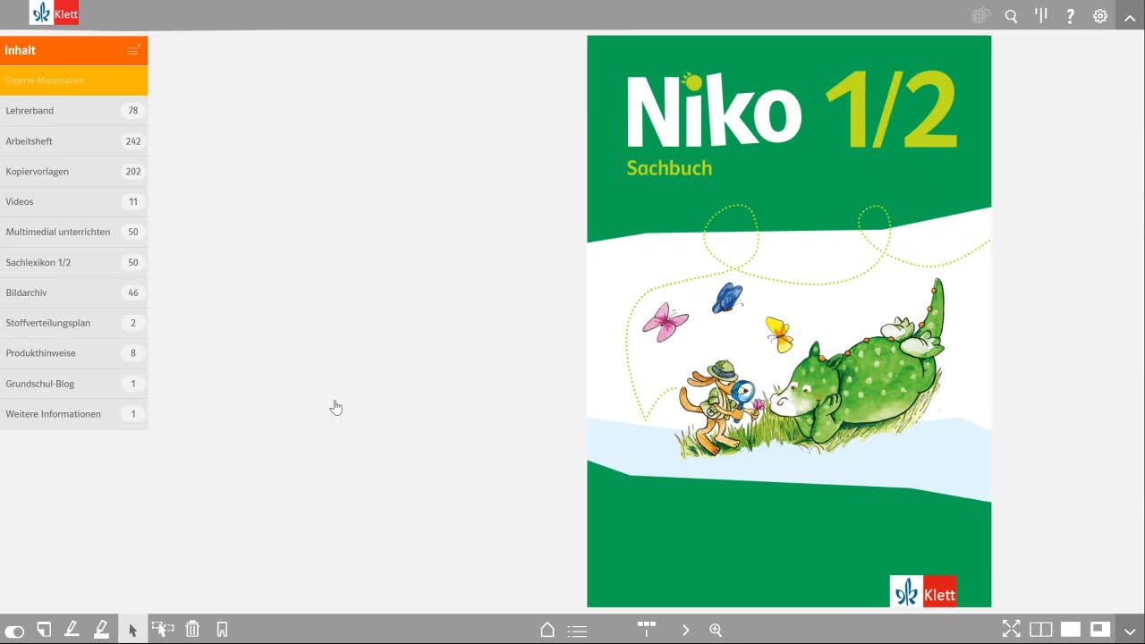Open the Kopiervorlagen section
1145x644 pixels.
point(73,172)
